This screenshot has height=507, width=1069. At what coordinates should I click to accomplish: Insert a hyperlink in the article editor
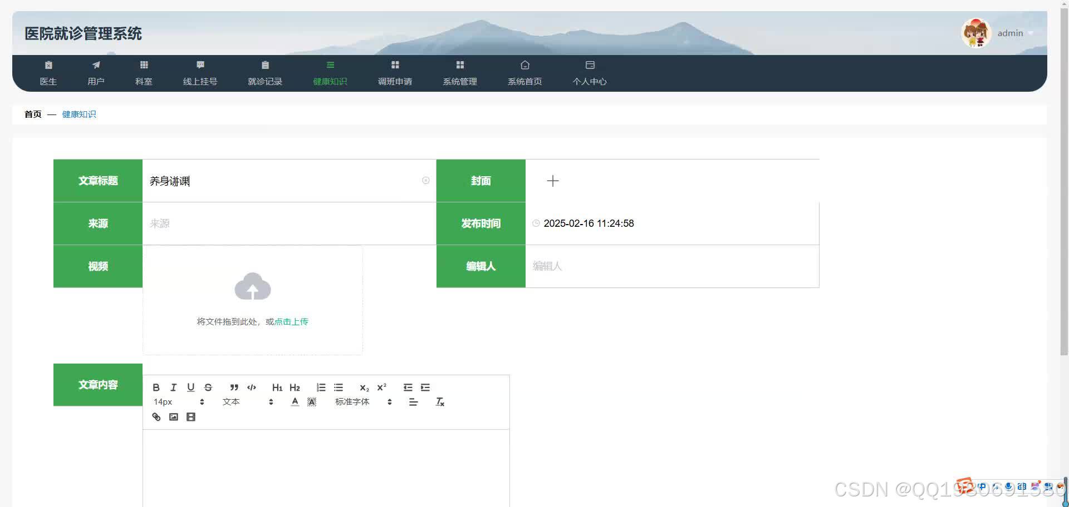156,417
